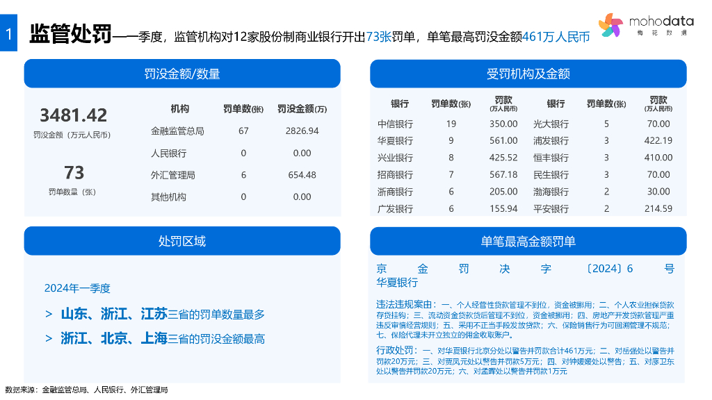Viewport: 712px width, 400px height.
Task: Select the 中信银行 table cell
Action: (396, 124)
